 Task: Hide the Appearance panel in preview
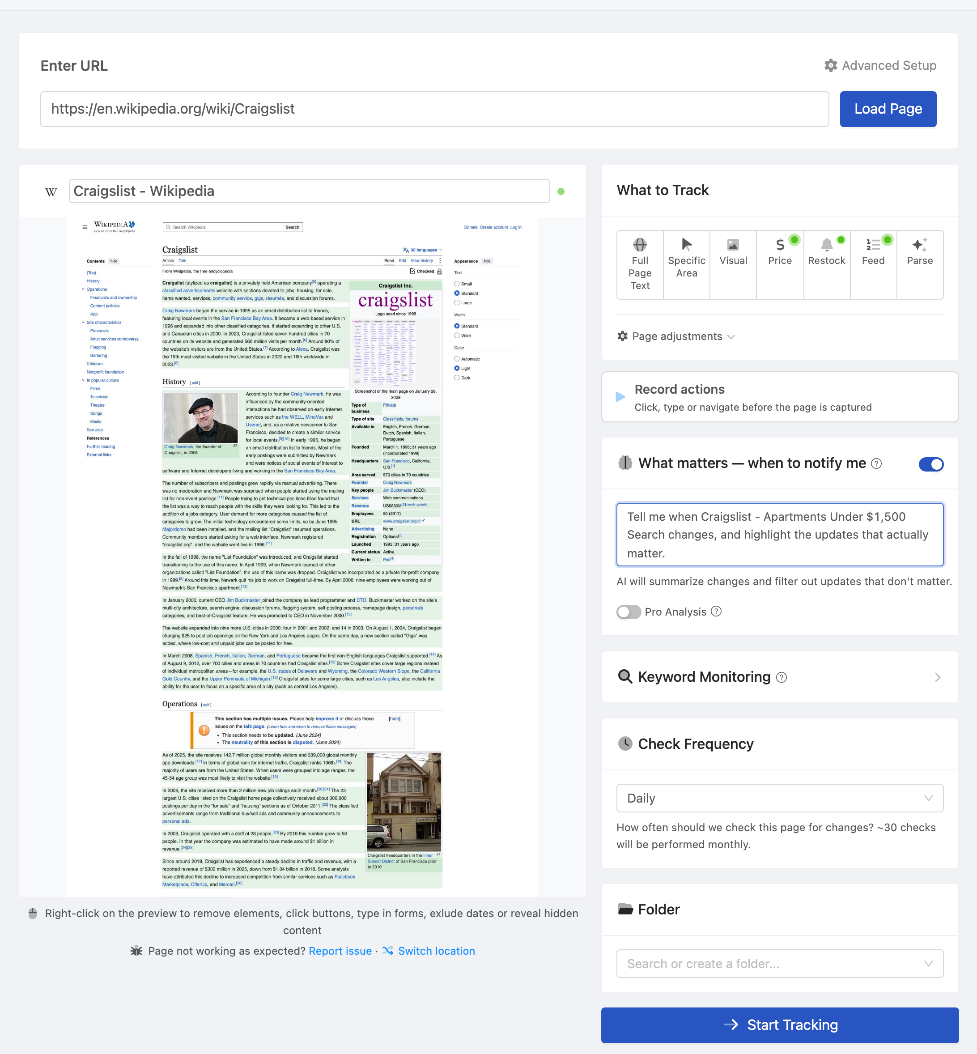tap(487, 261)
